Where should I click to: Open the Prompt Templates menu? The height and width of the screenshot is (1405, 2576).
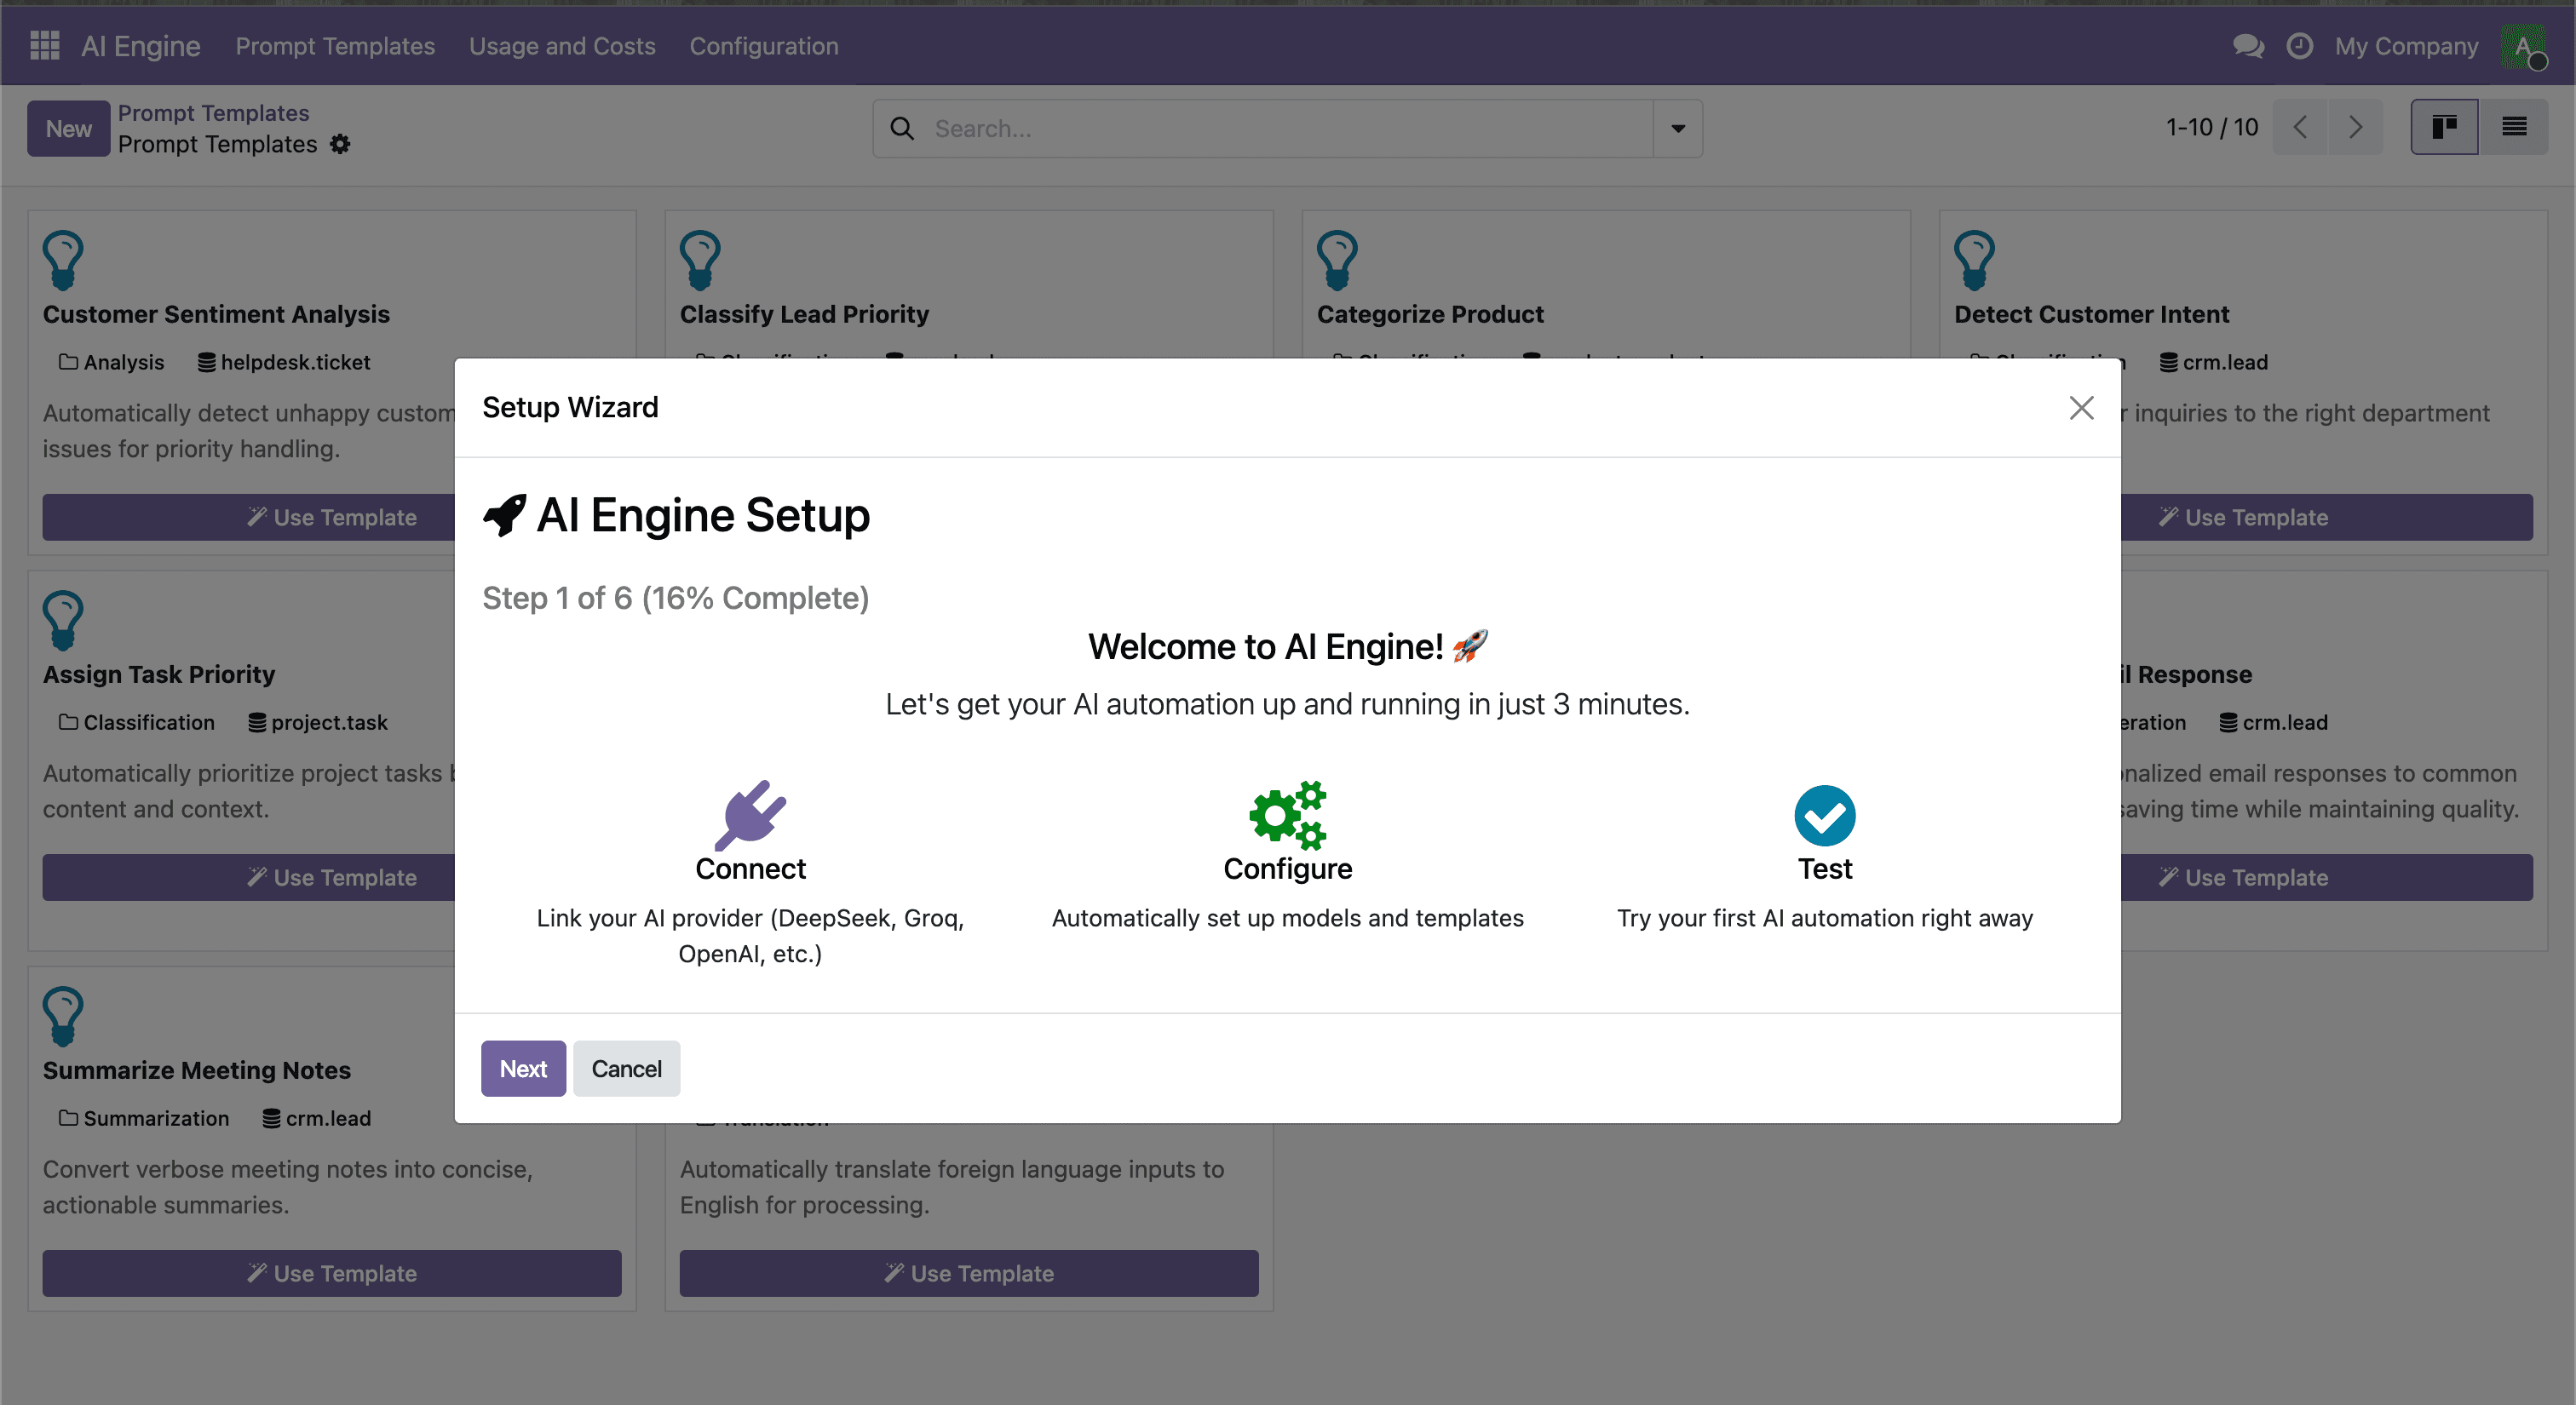(x=335, y=46)
